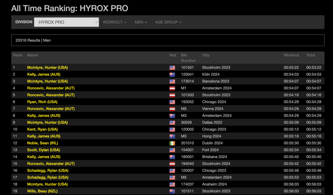Click the New Zealand flag beside Wills, Beau
The image size is (333, 195).
[x=172, y=191]
